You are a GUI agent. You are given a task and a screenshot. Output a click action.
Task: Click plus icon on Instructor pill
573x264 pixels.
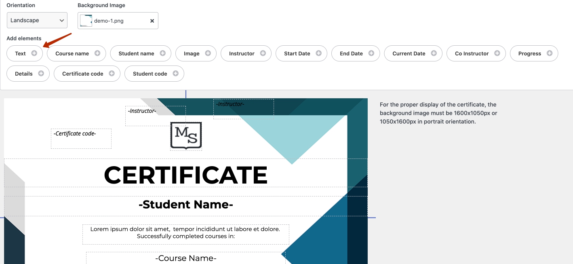tap(263, 53)
